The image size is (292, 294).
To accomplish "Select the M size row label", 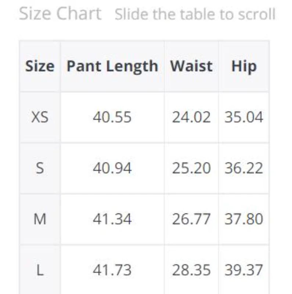I will click(x=40, y=219).
